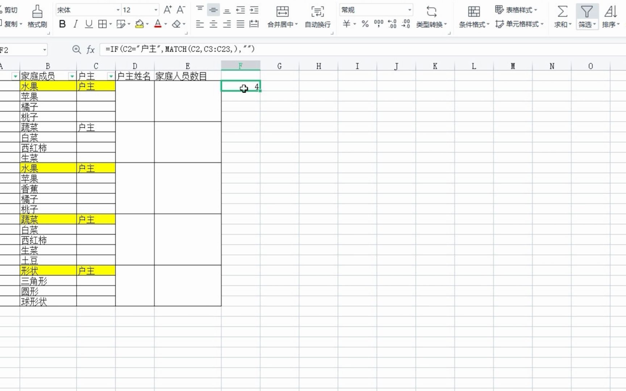Center text horizontally
Screen dimensions: 626x391
[213, 24]
